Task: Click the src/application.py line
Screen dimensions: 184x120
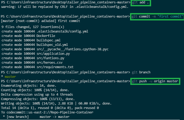Action: 36,54
